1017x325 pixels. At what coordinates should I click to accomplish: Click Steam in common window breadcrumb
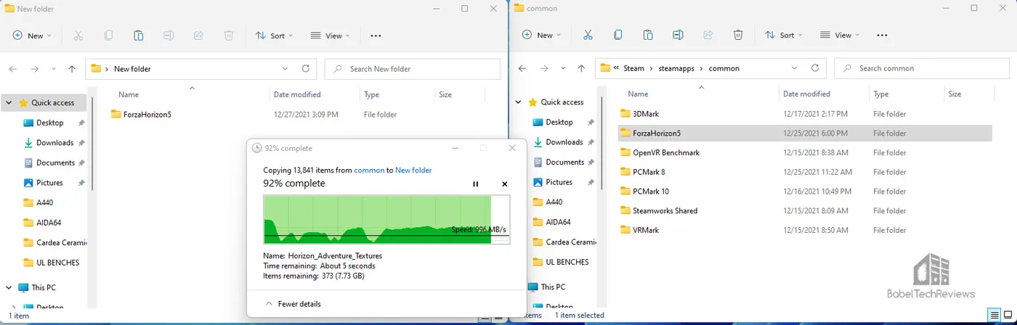pos(633,68)
